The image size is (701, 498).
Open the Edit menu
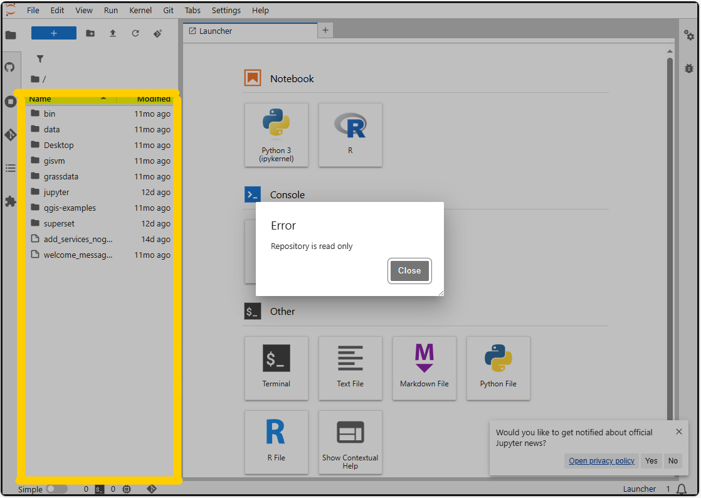click(x=57, y=10)
